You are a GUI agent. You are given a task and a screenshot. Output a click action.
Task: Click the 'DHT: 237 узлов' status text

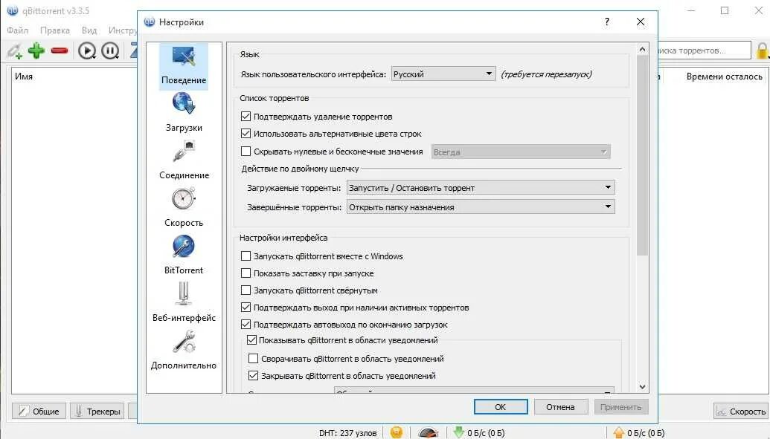[347, 433]
